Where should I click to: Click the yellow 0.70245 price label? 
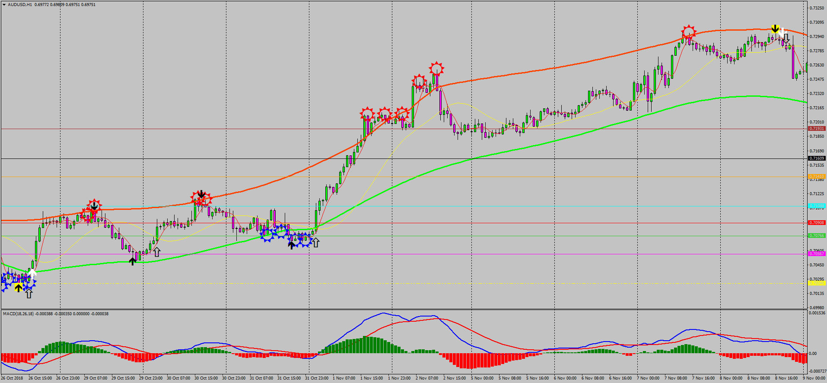pyautogui.click(x=817, y=283)
